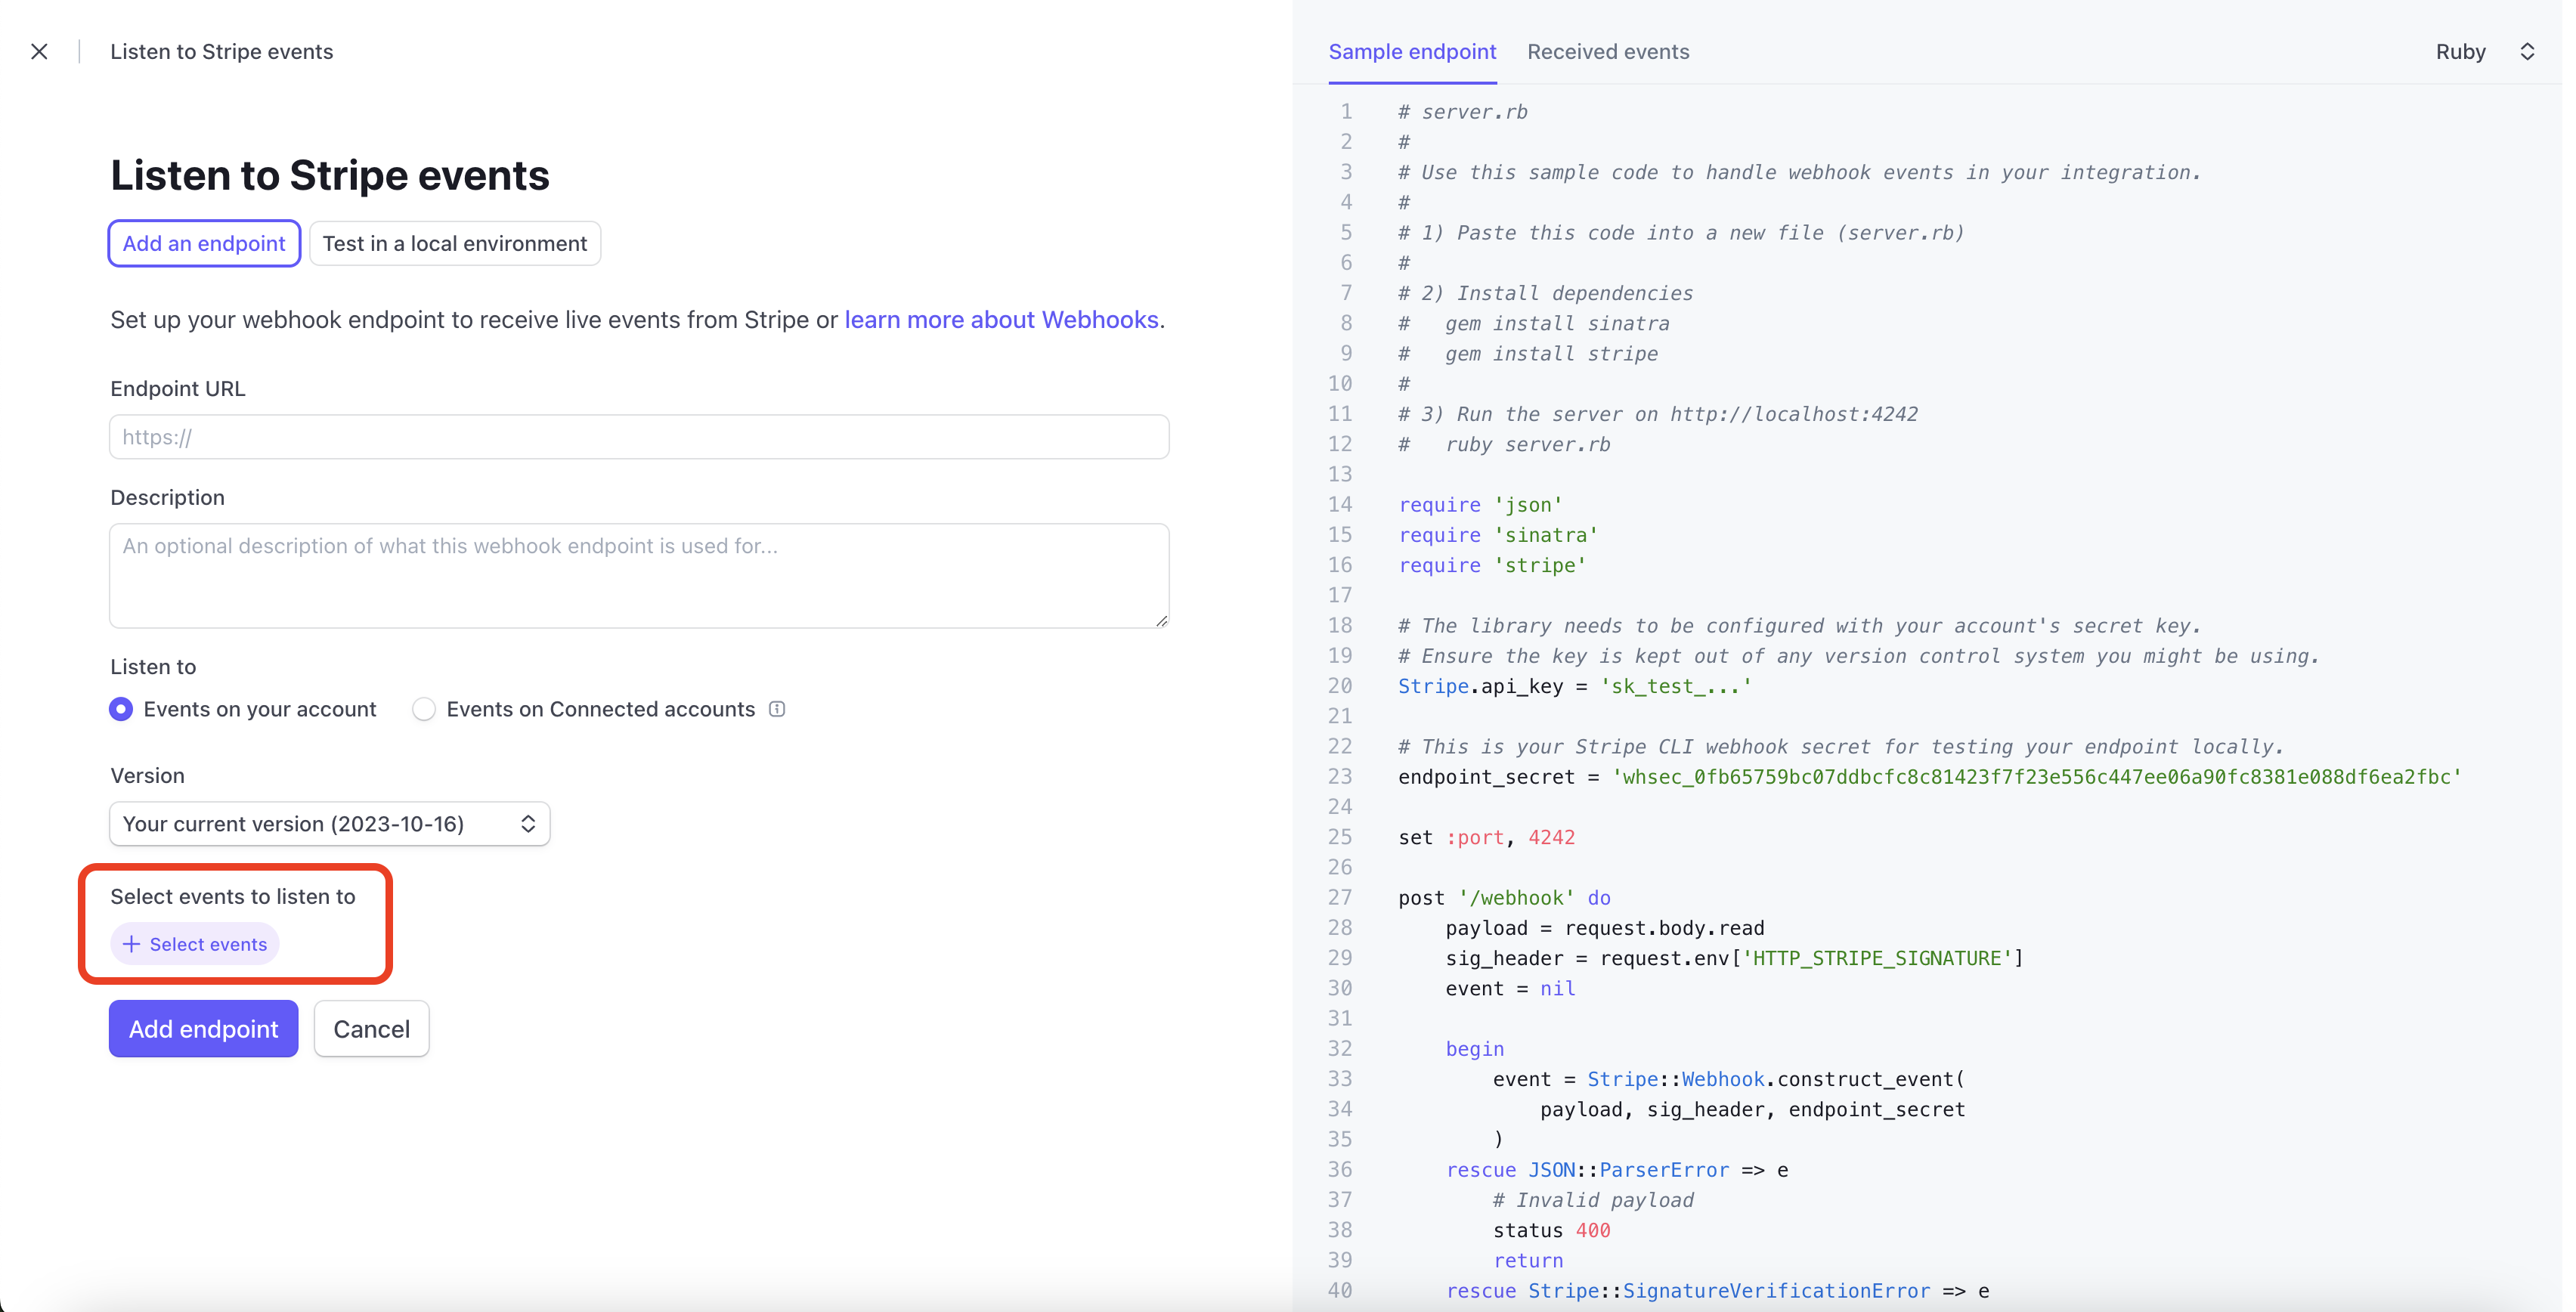The image size is (2576, 1312).
Task: Click the "set :port, 4242" code line
Action: coord(1486,837)
